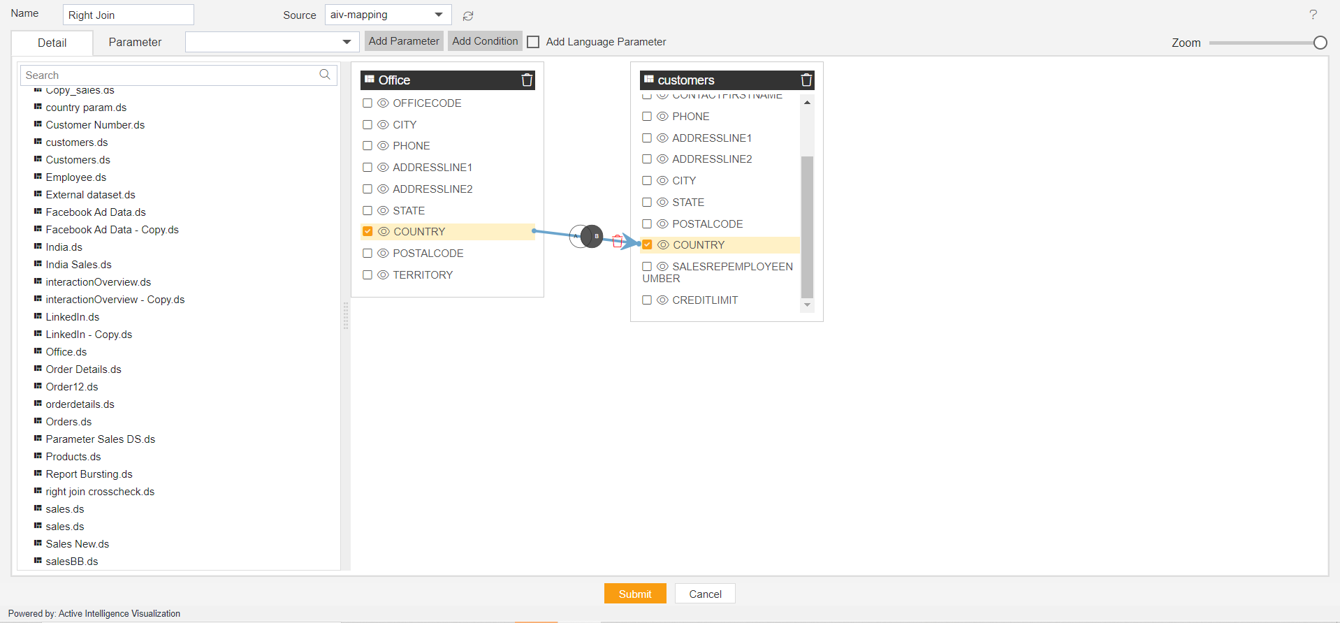This screenshot has height=623, width=1340.
Task: Click the Cancel button
Action: (705, 594)
